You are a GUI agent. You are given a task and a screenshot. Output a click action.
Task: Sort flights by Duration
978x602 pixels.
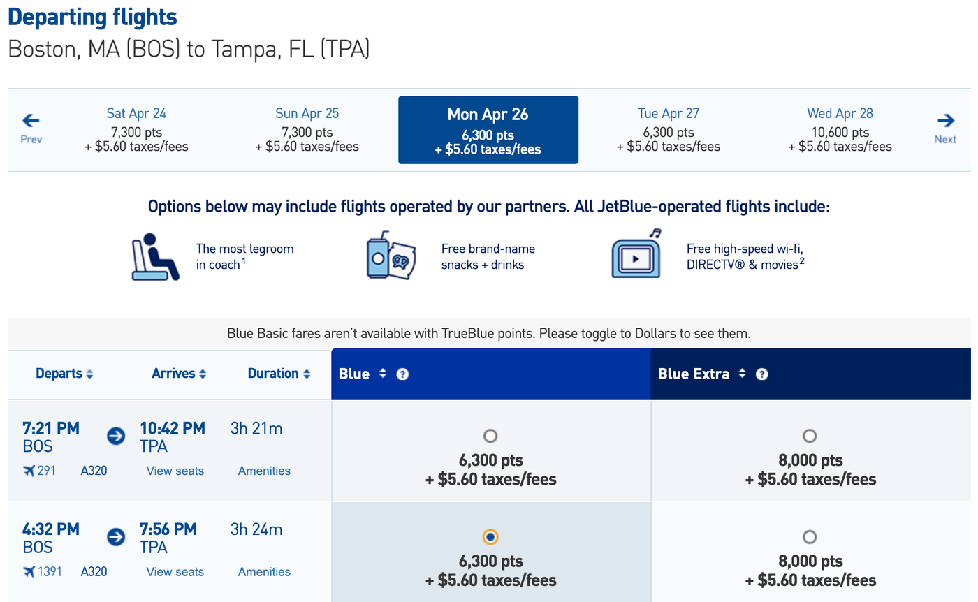tap(279, 374)
